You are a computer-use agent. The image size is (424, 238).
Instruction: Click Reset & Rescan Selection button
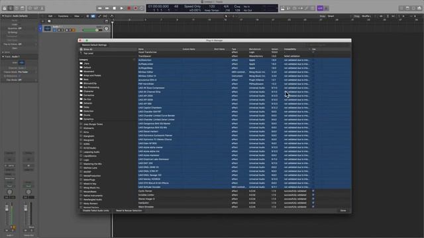(129, 210)
